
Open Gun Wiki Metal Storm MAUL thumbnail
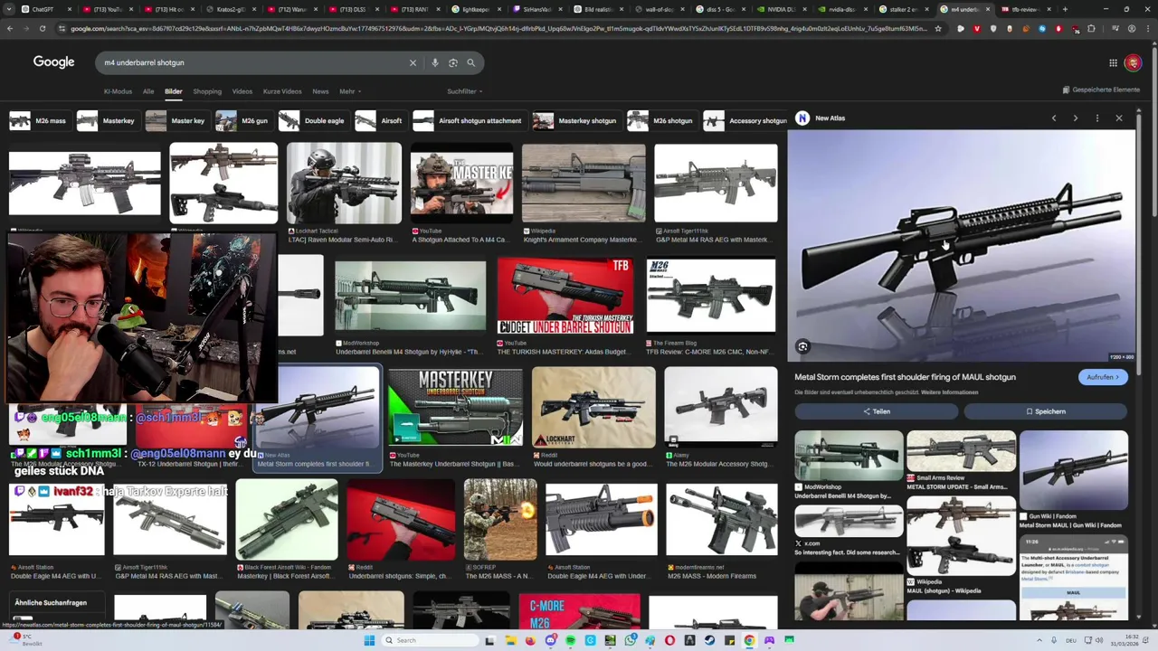1074,470
